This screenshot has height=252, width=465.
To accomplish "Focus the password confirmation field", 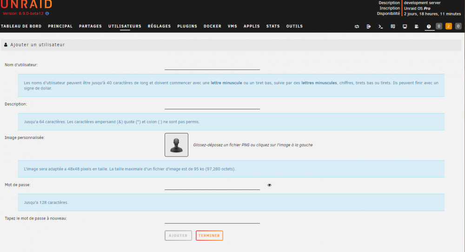I will click(213, 219).
